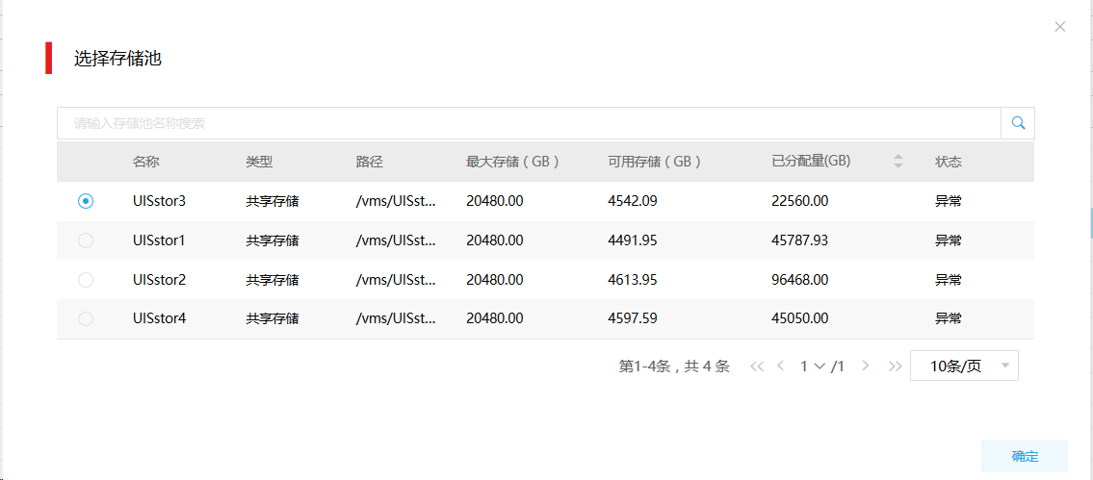Viewport: 1093px width, 480px height.
Task: Pick the UISstor4 radio button
Action: coord(86,318)
